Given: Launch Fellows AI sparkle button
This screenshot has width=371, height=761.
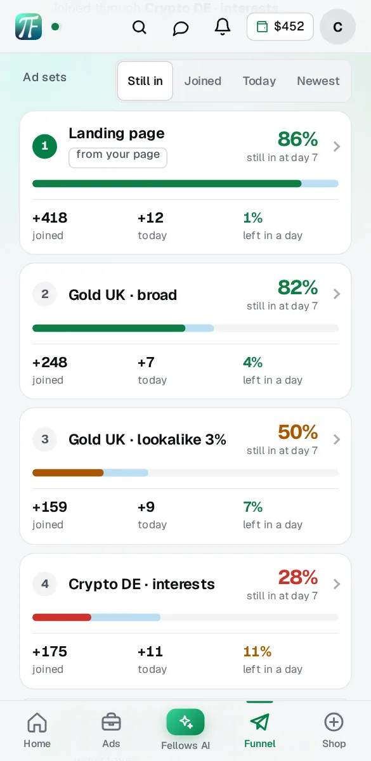Looking at the screenshot, I should coord(185,722).
